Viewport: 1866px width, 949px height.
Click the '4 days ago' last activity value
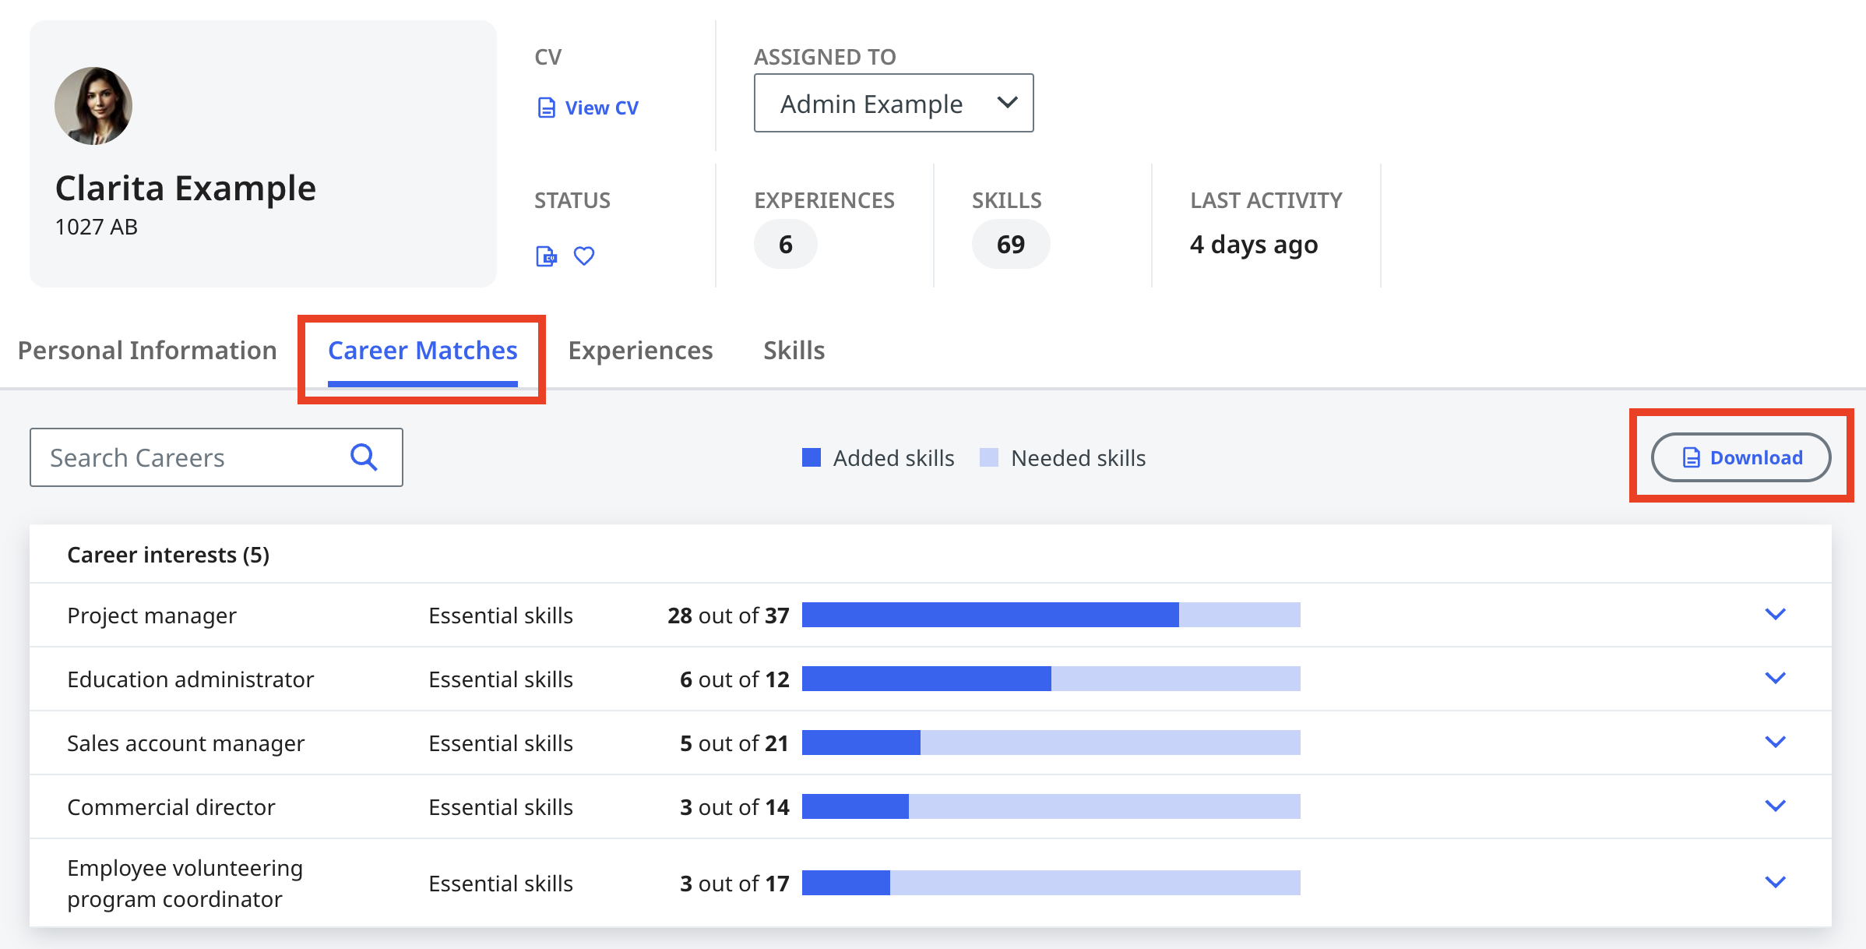tap(1254, 245)
